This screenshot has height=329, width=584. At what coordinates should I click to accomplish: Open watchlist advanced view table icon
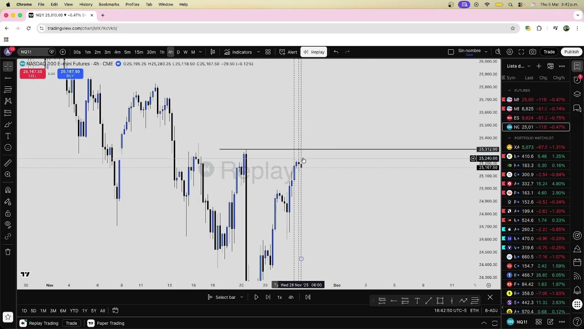[x=550, y=66]
